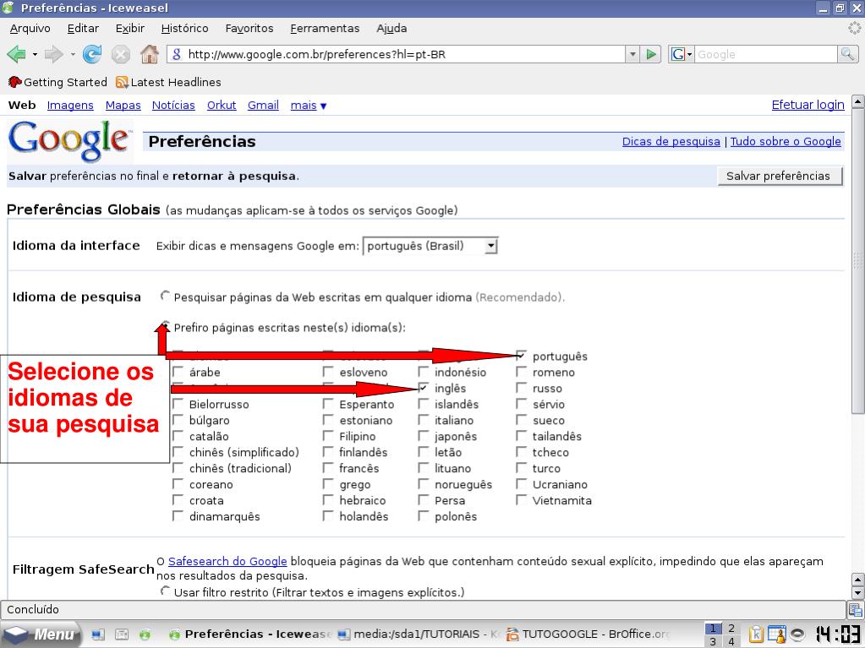Click the green globe quick-launch icon in taskbar
This screenshot has width=865, height=648.
(145, 634)
